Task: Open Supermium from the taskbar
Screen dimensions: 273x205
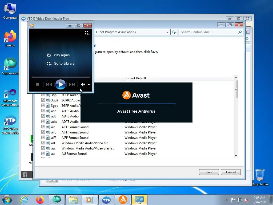Action: click(57, 200)
